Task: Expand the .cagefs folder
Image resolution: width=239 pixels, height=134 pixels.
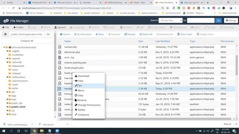Action: [7, 51]
